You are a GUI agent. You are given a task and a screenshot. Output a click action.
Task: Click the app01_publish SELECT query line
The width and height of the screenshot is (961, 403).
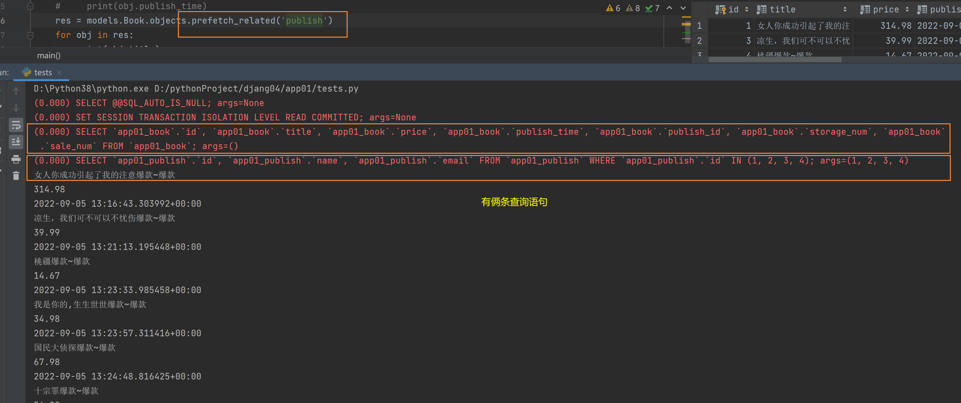pyautogui.click(x=471, y=161)
